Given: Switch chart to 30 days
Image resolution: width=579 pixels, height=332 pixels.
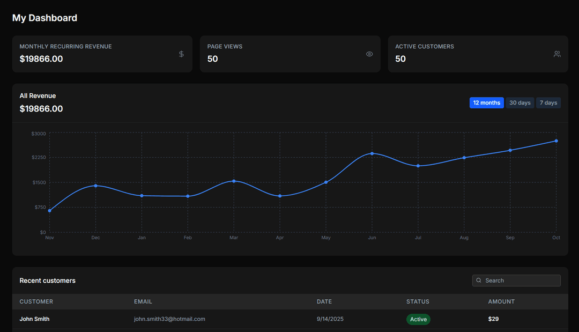Looking at the screenshot, I should (x=519, y=103).
